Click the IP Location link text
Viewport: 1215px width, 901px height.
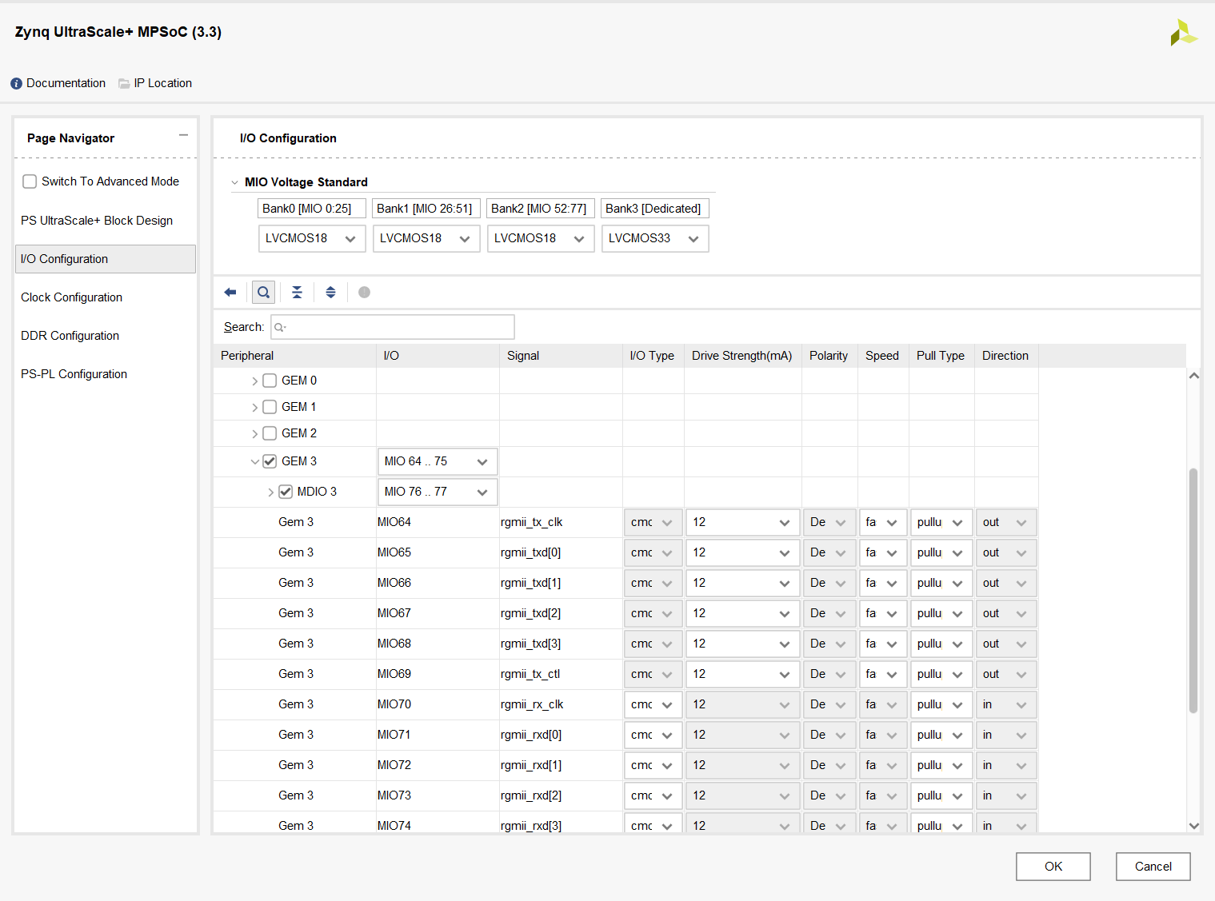(x=163, y=83)
